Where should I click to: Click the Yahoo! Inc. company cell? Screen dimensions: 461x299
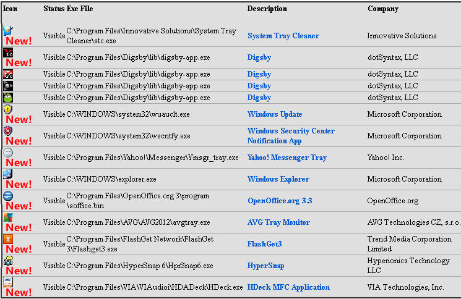(386, 158)
